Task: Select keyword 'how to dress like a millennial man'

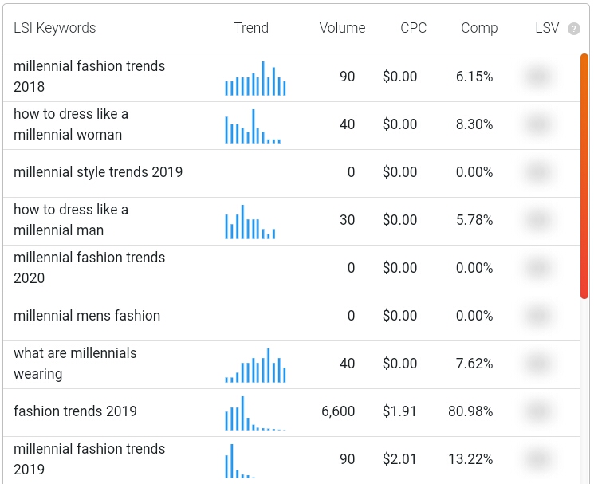Action: click(x=71, y=219)
